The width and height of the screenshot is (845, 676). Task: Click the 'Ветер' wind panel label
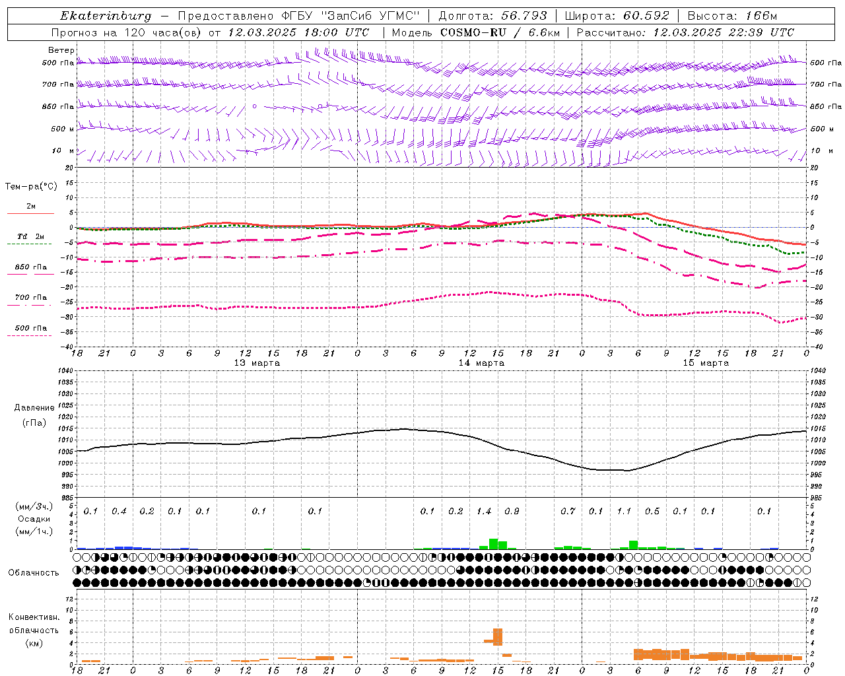point(61,50)
